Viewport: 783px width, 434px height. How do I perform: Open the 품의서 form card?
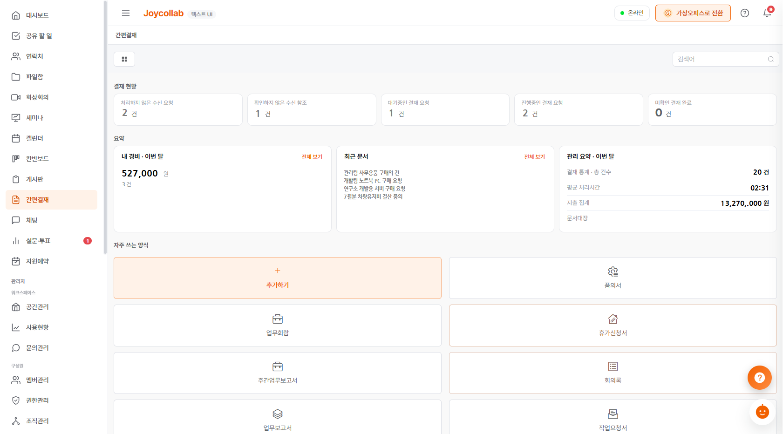[613, 278]
